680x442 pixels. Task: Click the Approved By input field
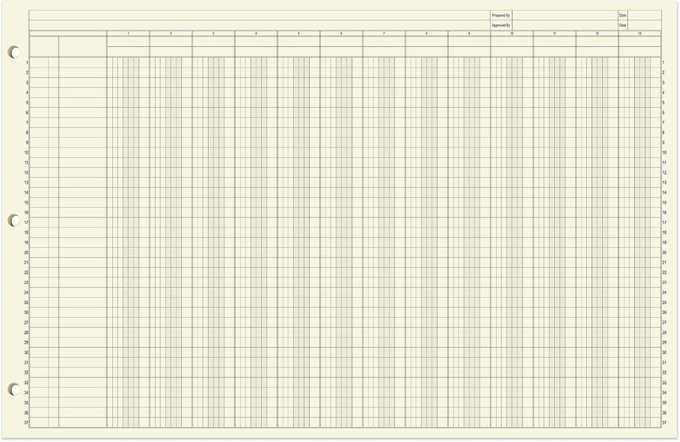tap(565, 24)
